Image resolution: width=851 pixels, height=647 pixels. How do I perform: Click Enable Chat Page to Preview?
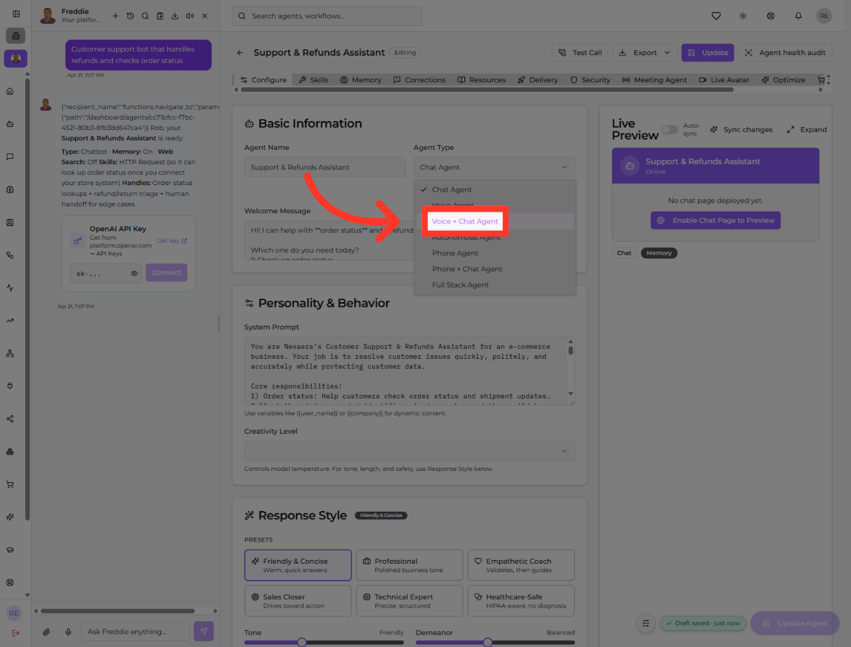(716, 220)
